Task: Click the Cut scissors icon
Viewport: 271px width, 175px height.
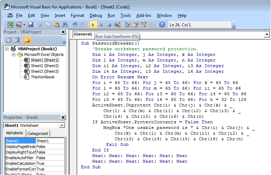Action: point(41,25)
